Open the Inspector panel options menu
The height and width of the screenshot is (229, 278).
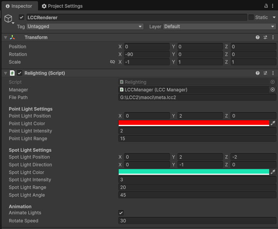[x=273, y=6]
